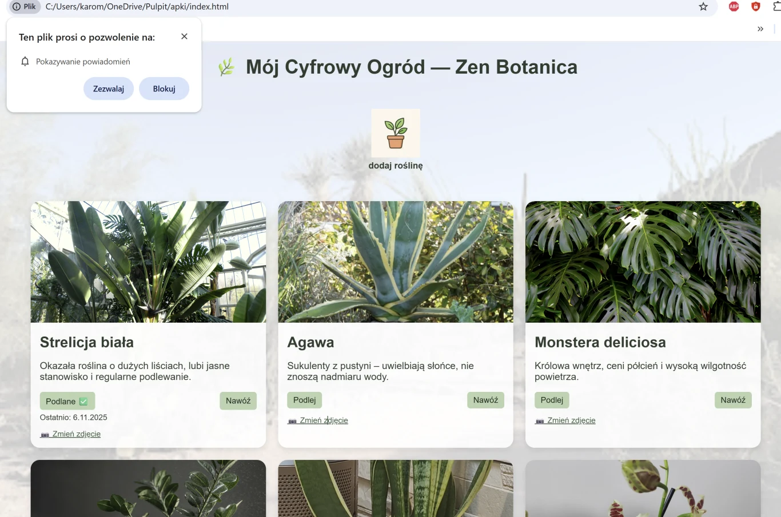The height and width of the screenshot is (517, 781).
Task: Block notifications with the 'Blokuj' button
Action: pyautogui.click(x=164, y=89)
